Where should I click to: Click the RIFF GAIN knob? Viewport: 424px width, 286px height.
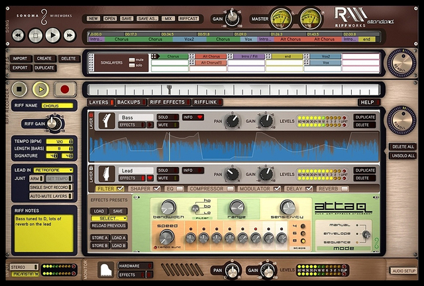54,124
